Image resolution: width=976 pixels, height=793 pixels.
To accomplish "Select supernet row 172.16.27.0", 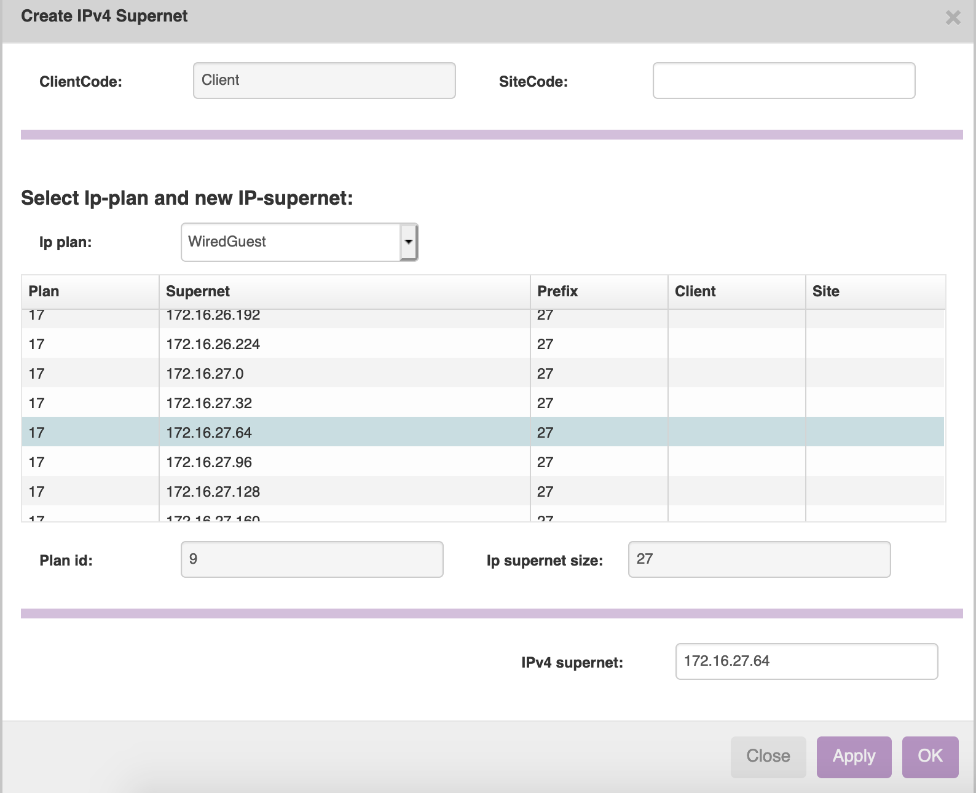I will pos(205,374).
